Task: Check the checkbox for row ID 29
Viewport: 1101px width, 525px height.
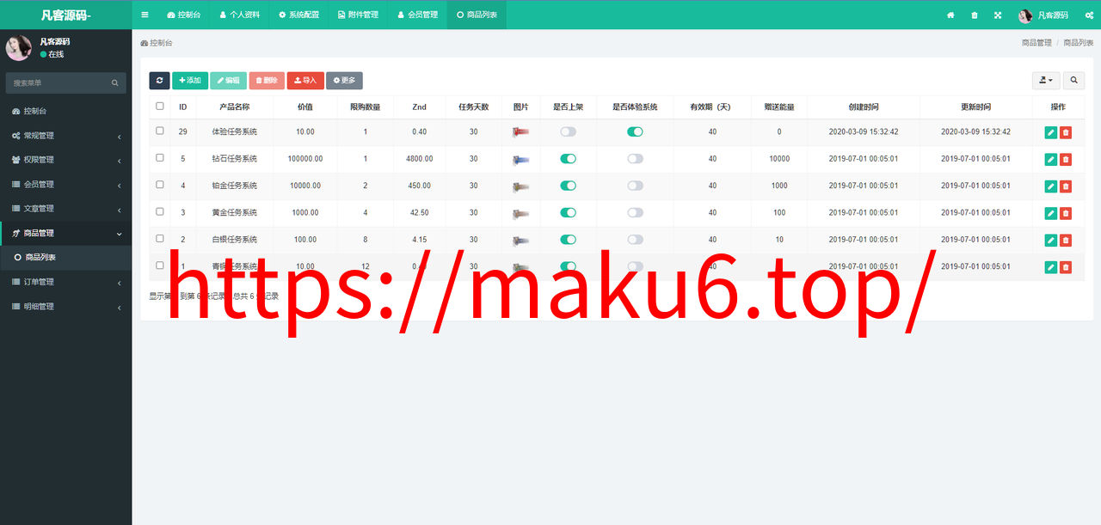Action: pyautogui.click(x=160, y=131)
